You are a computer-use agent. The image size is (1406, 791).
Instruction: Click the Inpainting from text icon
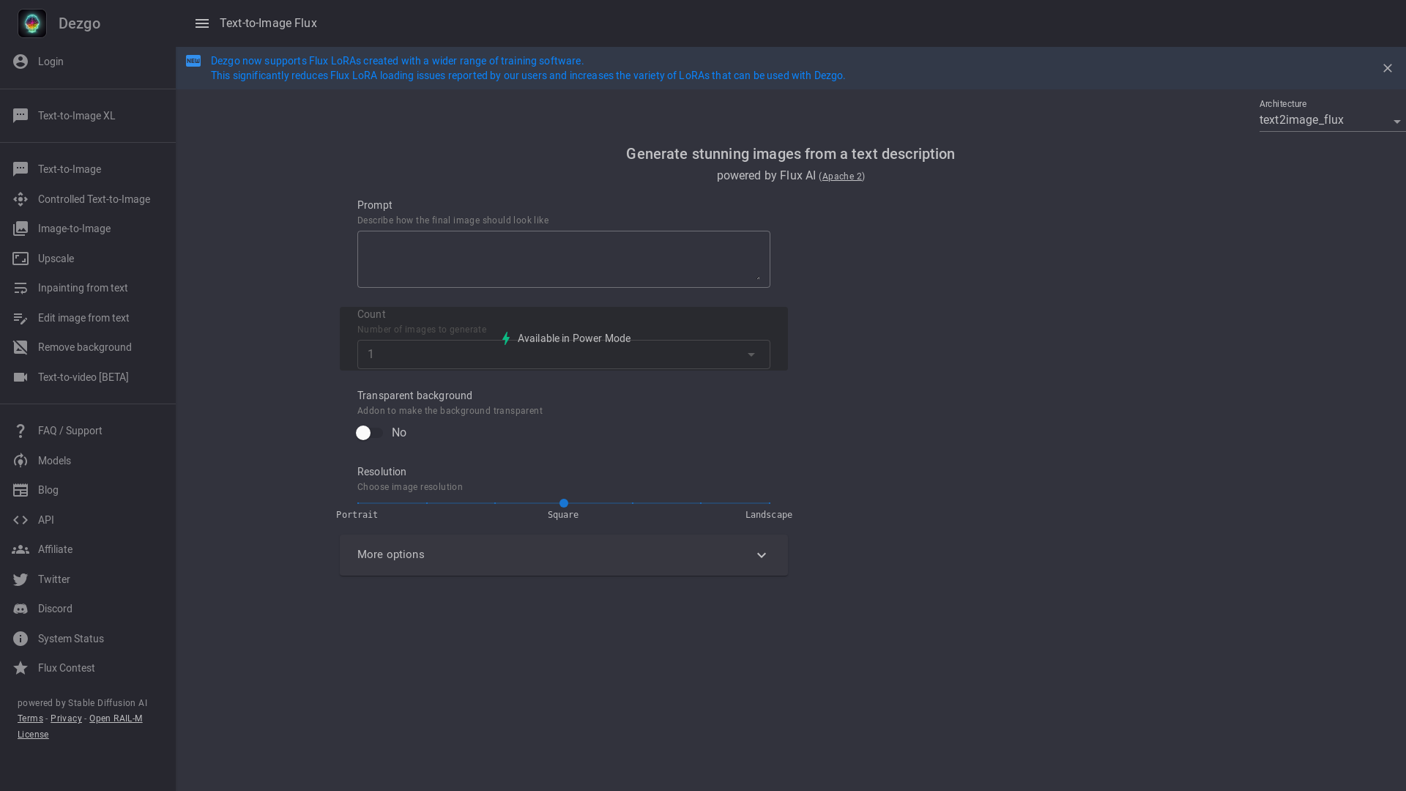coord(21,289)
